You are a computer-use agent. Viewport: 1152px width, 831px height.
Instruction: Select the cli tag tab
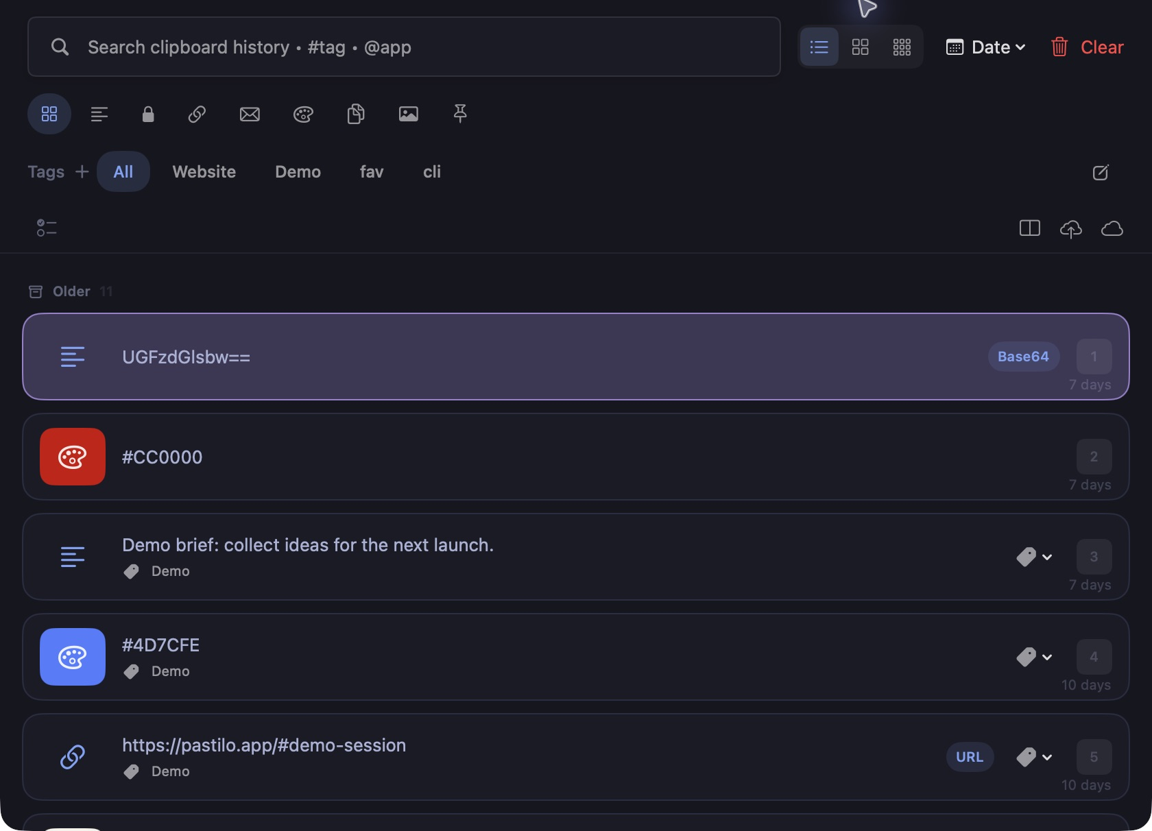click(x=432, y=171)
